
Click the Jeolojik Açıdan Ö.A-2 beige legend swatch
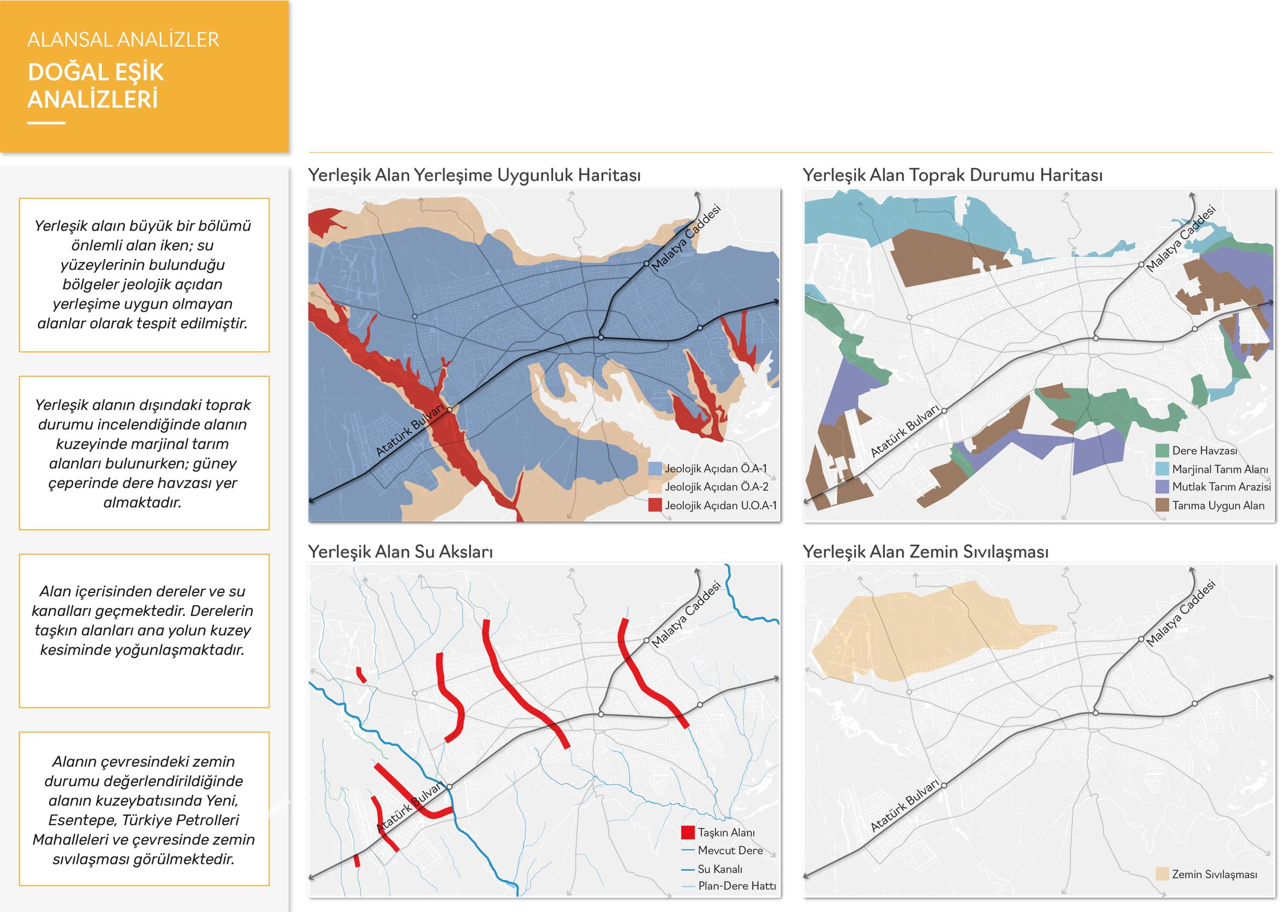(655, 487)
